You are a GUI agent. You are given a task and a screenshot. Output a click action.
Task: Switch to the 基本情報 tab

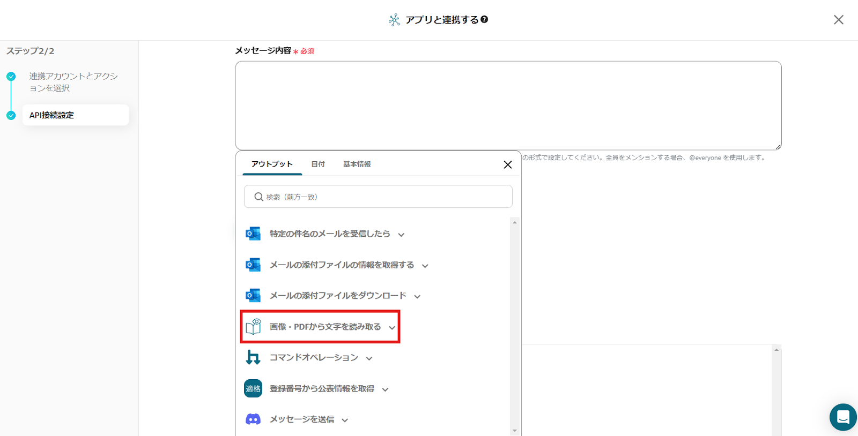357,164
